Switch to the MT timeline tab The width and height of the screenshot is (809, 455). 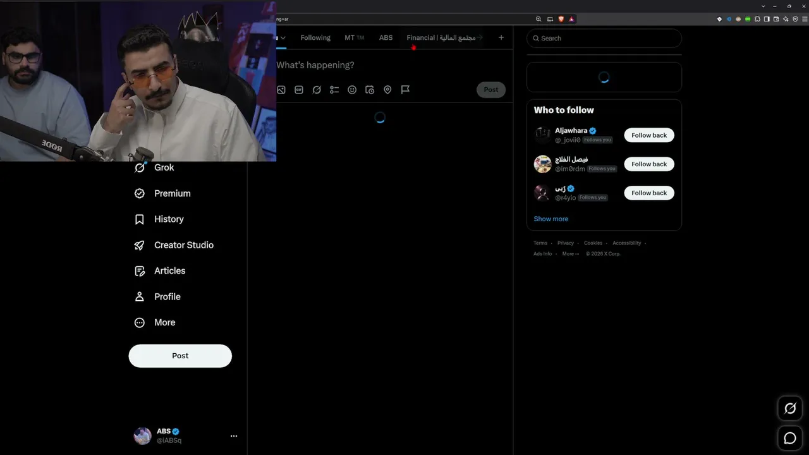click(354, 38)
